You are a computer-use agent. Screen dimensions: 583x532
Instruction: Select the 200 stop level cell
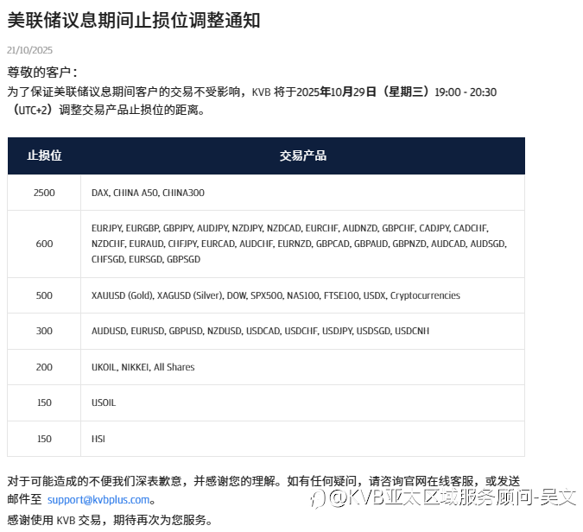[44, 367]
